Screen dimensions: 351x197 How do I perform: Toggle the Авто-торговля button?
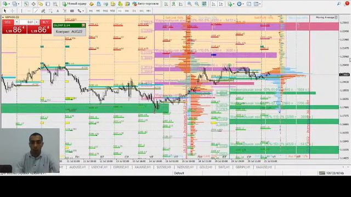point(145,4)
